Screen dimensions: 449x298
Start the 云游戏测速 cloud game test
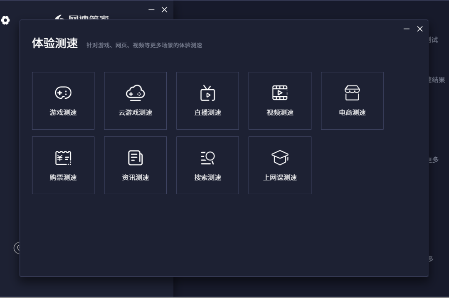pyautogui.click(x=136, y=101)
